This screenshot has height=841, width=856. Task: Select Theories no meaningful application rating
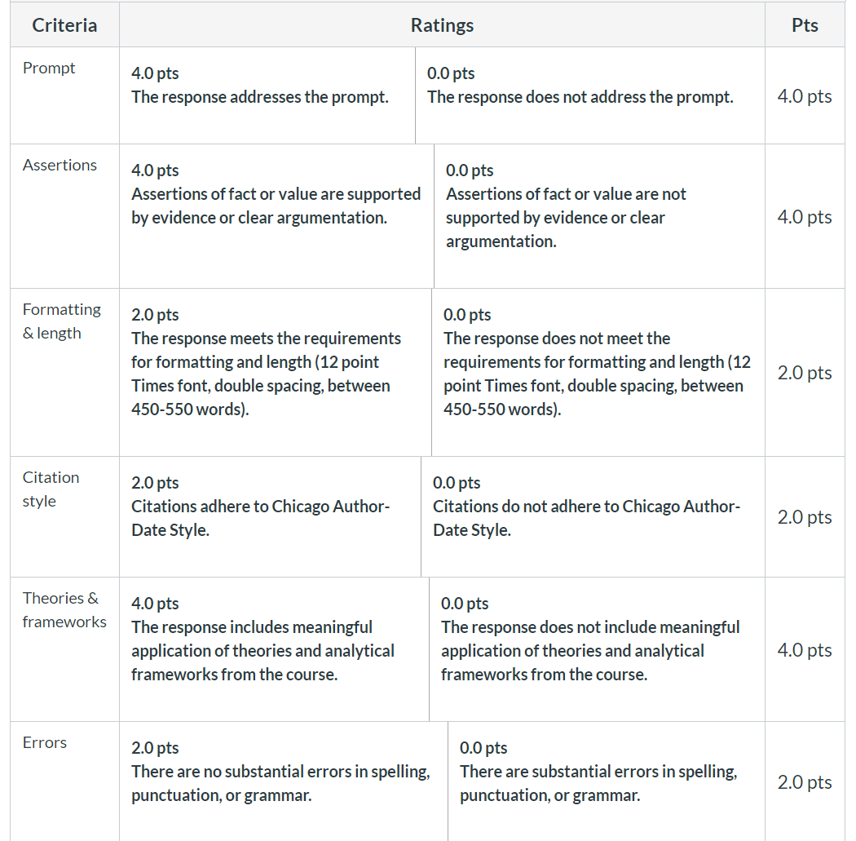[x=598, y=649]
